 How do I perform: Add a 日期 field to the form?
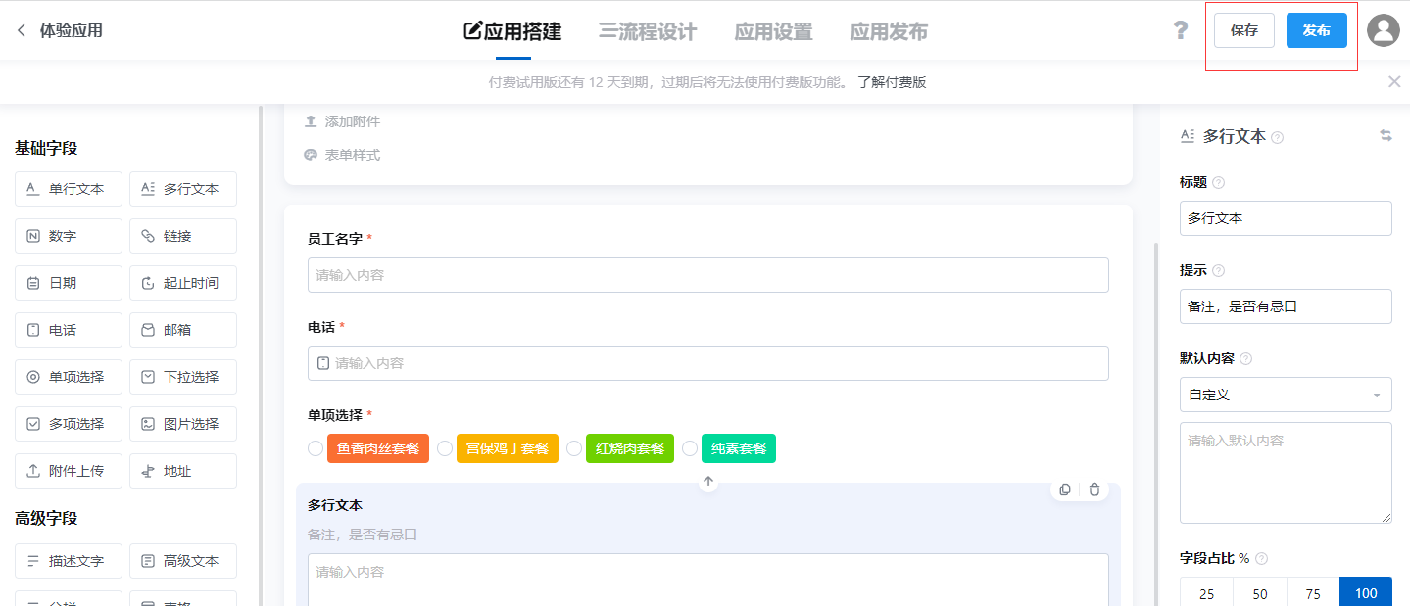[68, 282]
